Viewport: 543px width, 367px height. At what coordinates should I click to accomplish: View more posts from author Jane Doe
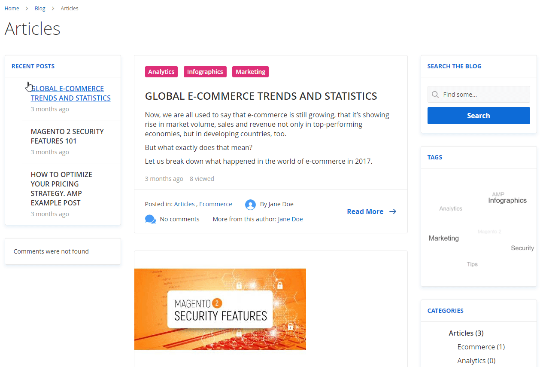pos(290,219)
